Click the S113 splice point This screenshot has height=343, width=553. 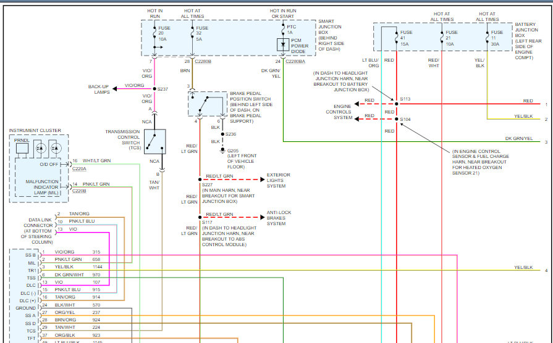(397, 104)
